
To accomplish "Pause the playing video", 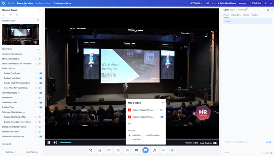I will tap(49, 142).
